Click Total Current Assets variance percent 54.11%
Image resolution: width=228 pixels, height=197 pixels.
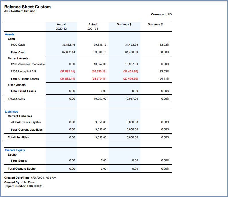click(164, 79)
